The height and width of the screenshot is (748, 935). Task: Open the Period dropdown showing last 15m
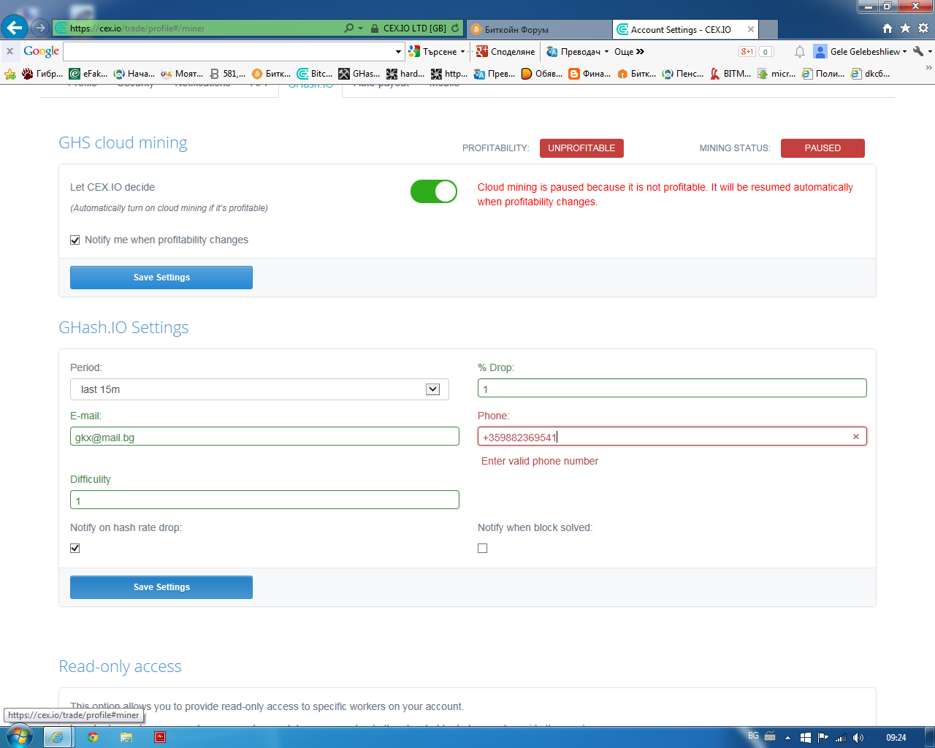coord(259,389)
